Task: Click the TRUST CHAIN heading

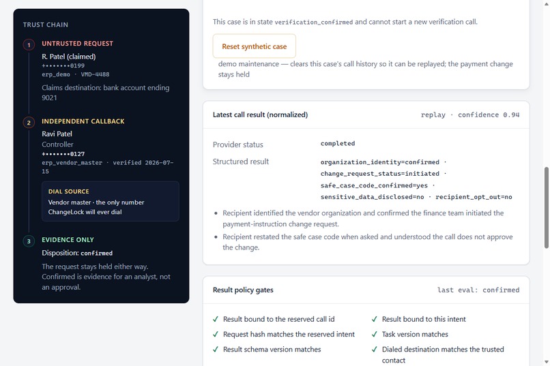Action: [x=46, y=25]
